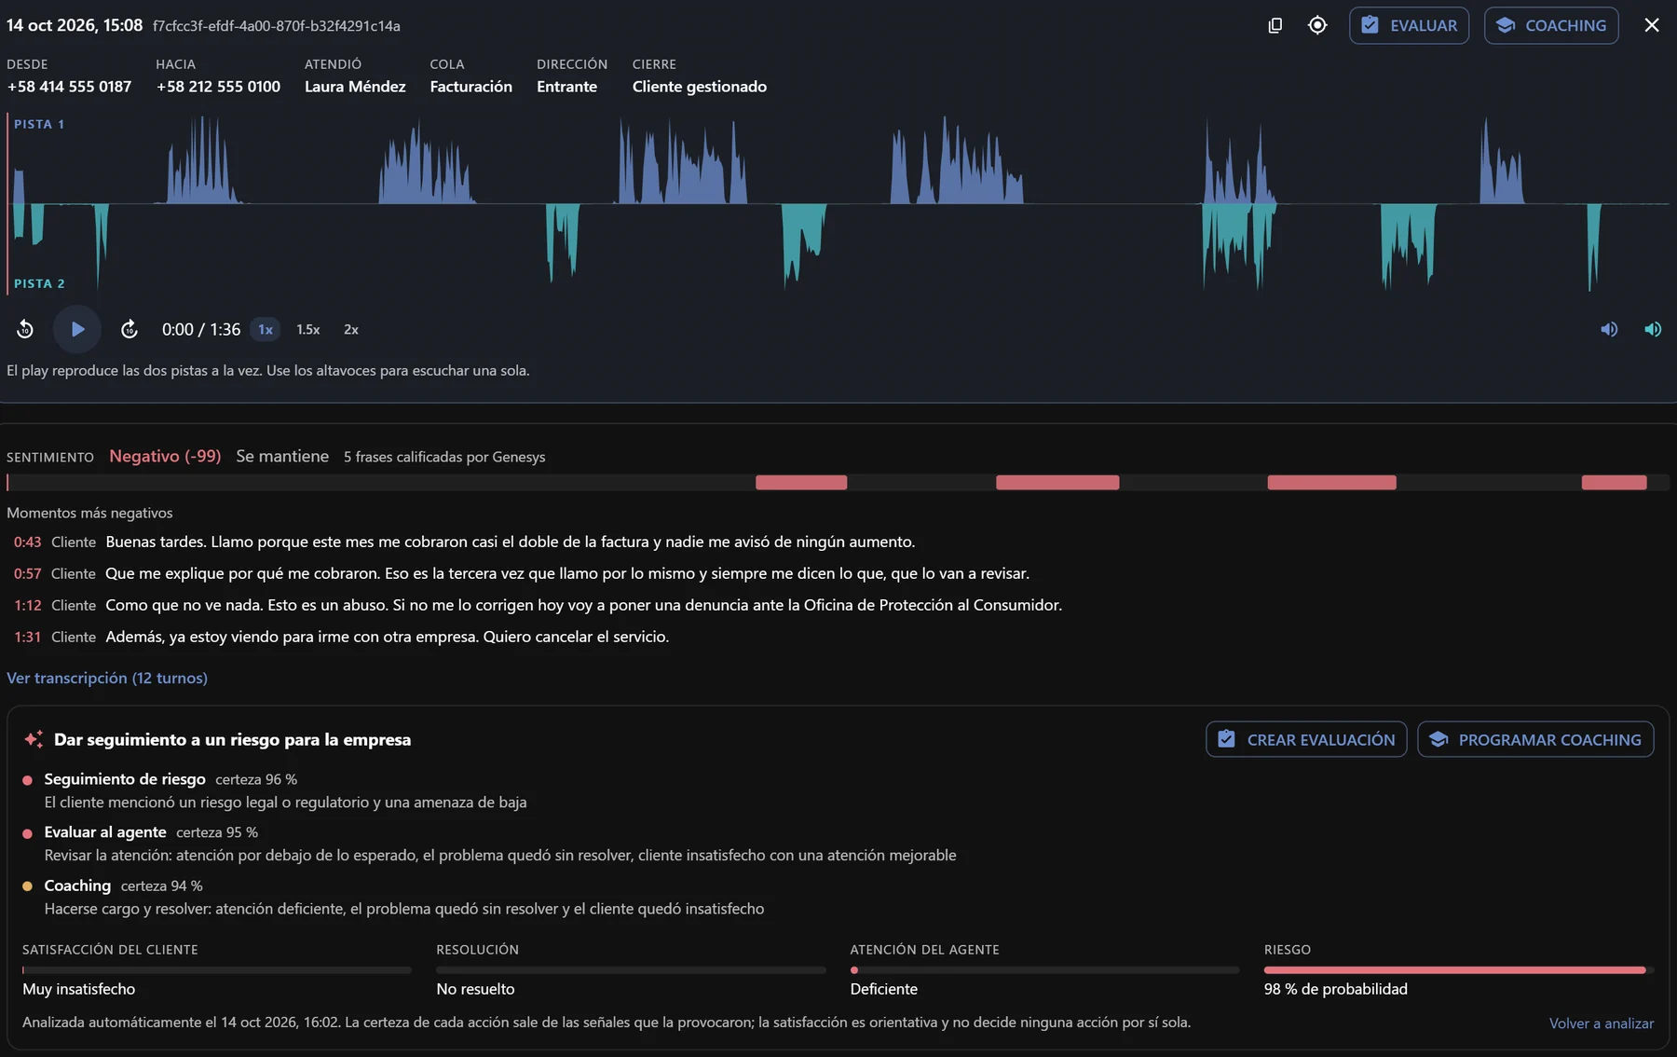Copy the call ID with the copy icon
Image resolution: width=1677 pixels, height=1057 pixels.
click(1275, 25)
